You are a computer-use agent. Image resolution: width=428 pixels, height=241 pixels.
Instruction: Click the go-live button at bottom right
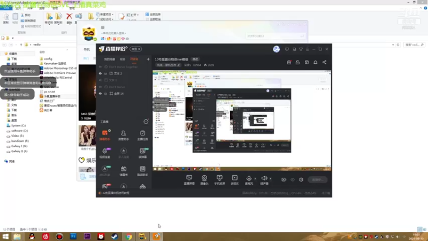[317, 179]
